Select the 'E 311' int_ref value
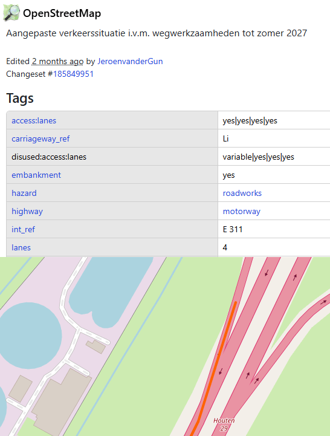The width and height of the screenshot is (330, 436). (233, 229)
